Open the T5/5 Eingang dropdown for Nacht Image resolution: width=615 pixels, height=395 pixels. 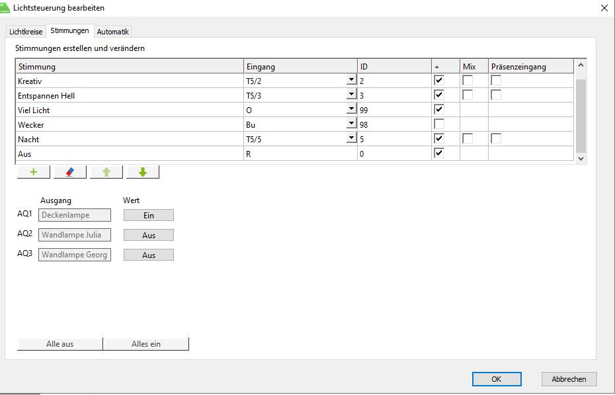[350, 139]
